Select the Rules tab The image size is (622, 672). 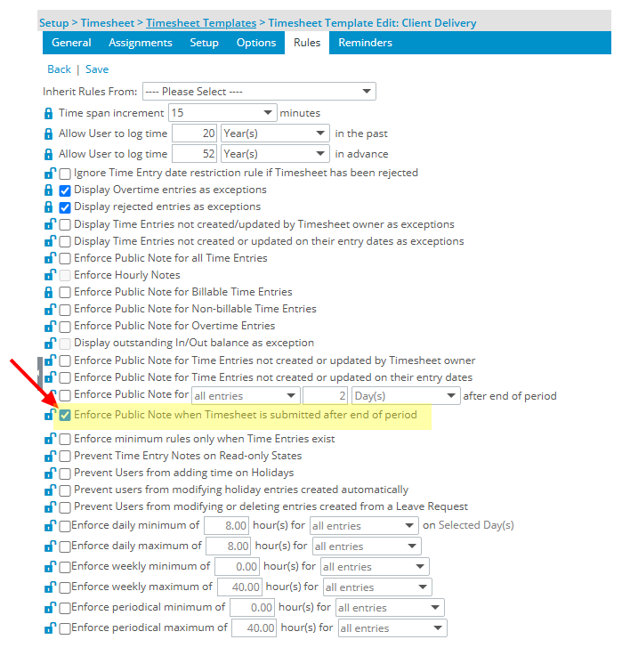pyautogui.click(x=307, y=43)
